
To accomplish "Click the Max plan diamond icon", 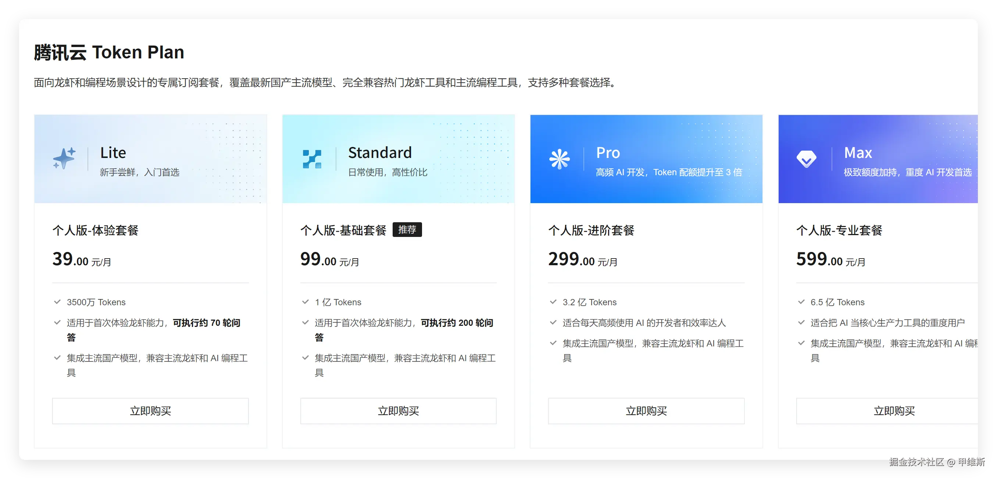I will [x=807, y=159].
